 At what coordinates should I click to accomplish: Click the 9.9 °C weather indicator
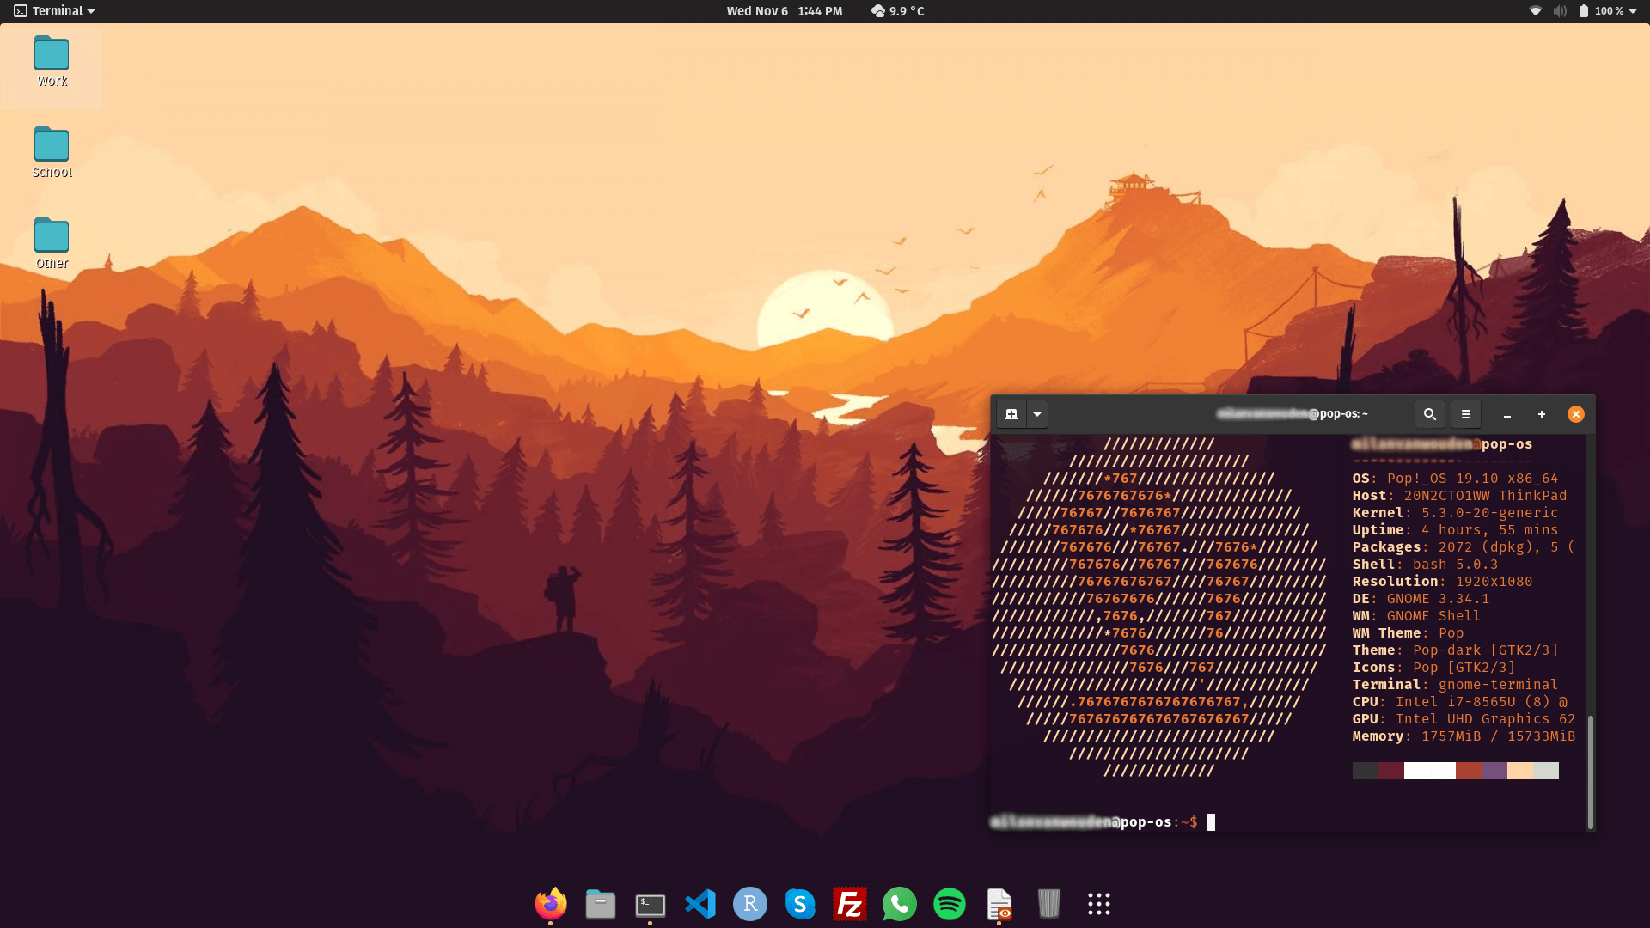pos(897,11)
